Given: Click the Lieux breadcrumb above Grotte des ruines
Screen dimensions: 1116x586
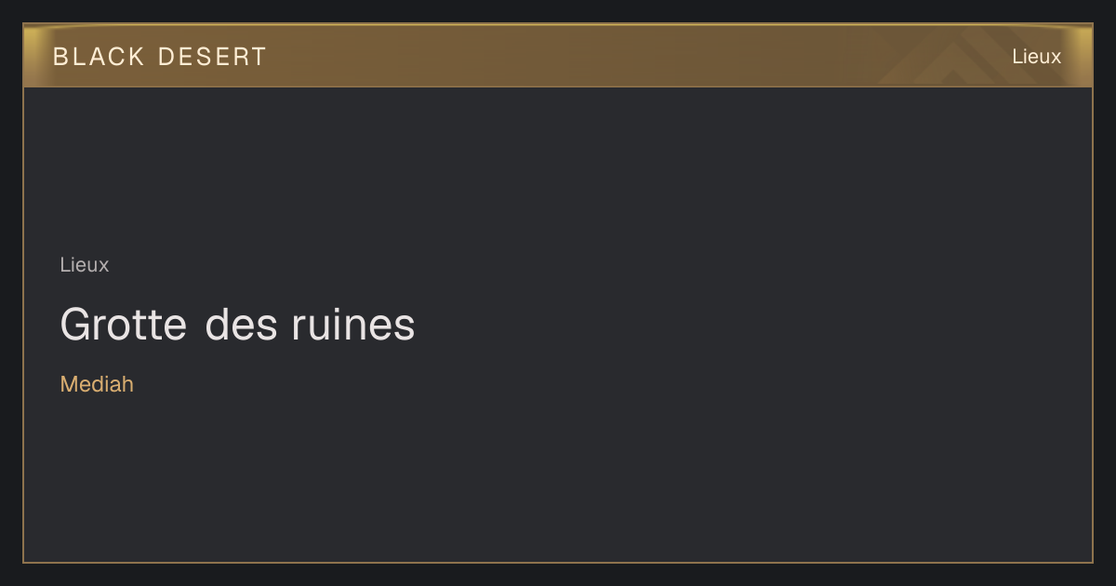Looking at the screenshot, I should click(x=85, y=265).
